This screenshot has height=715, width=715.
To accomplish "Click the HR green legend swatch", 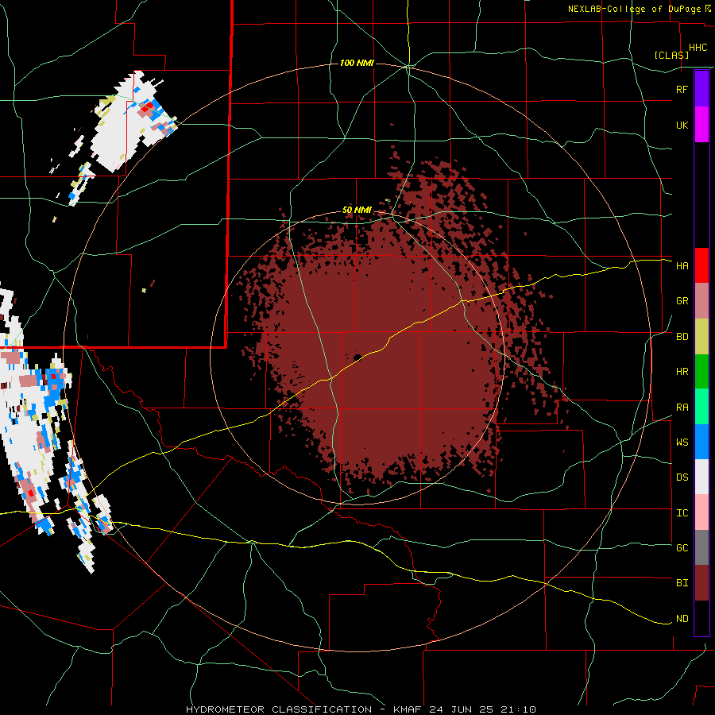I will [x=701, y=372].
